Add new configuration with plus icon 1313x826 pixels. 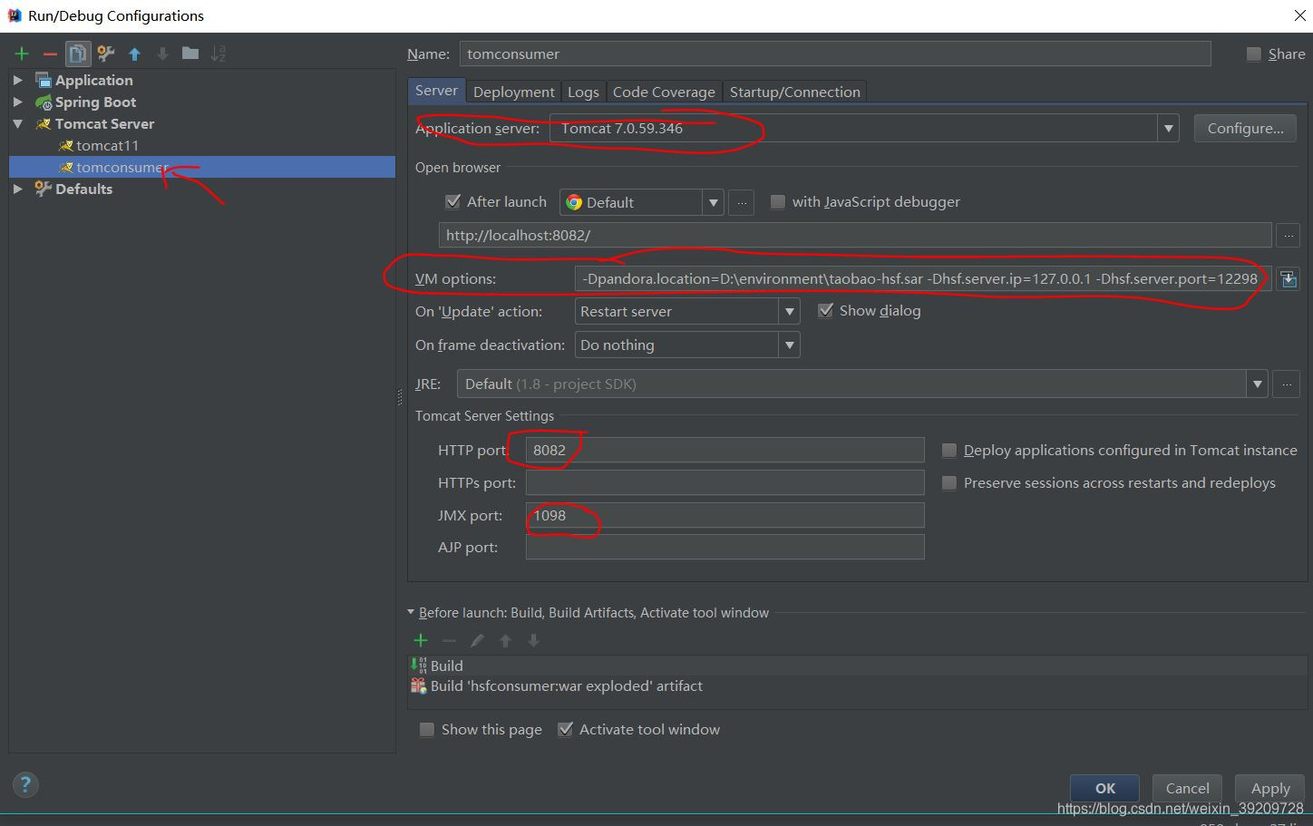tap(22, 54)
